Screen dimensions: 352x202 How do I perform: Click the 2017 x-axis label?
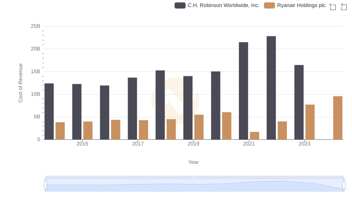coord(138,144)
